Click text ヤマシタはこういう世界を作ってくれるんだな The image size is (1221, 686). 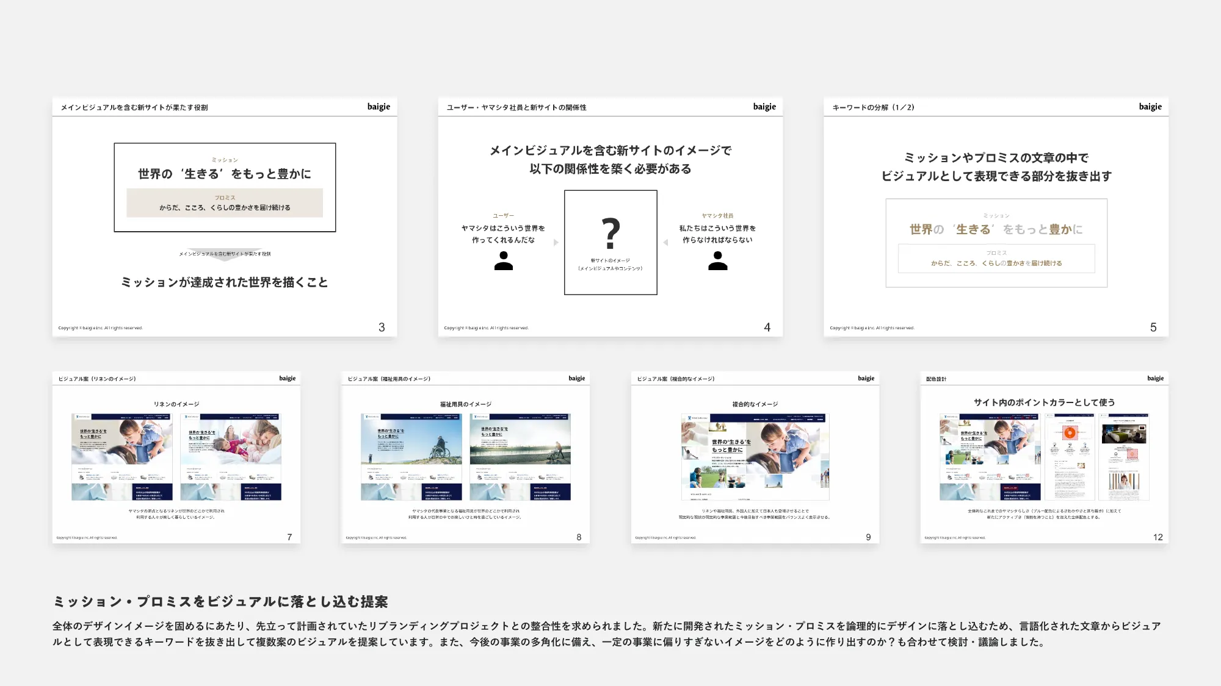[x=503, y=234]
